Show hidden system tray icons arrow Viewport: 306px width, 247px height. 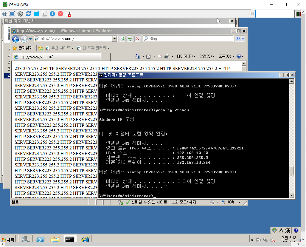coord(252,240)
